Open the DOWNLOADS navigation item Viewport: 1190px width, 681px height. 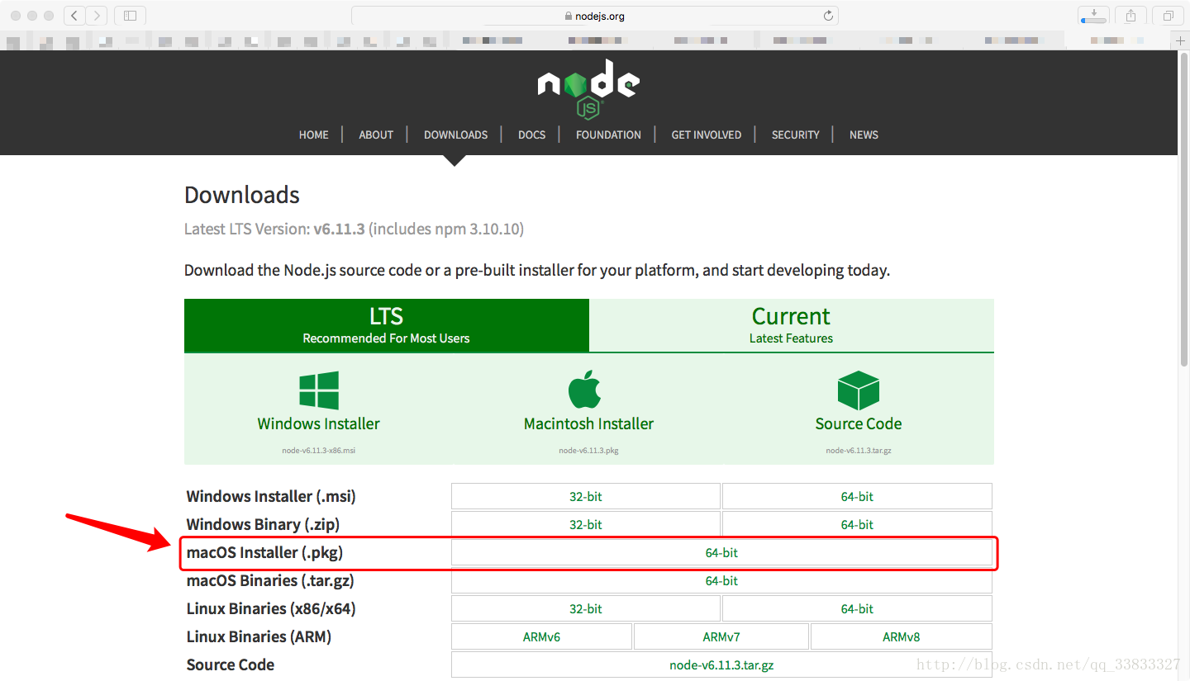click(x=456, y=135)
